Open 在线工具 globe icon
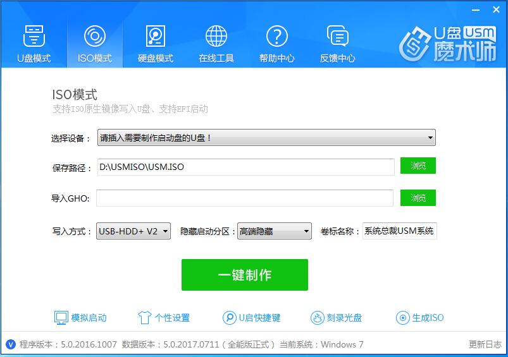508x357 pixels. [x=216, y=36]
